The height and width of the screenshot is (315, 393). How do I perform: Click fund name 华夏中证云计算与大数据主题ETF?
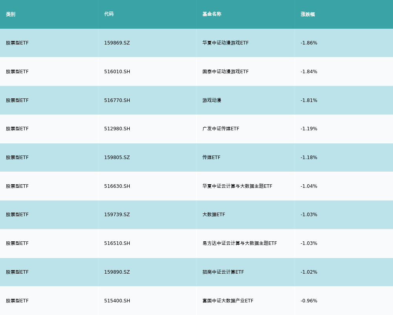tap(237, 186)
